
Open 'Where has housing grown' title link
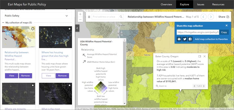[x=55, y=56]
